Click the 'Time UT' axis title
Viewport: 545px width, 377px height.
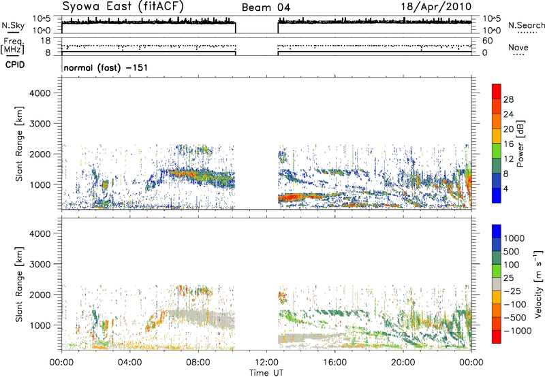coord(266,372)
